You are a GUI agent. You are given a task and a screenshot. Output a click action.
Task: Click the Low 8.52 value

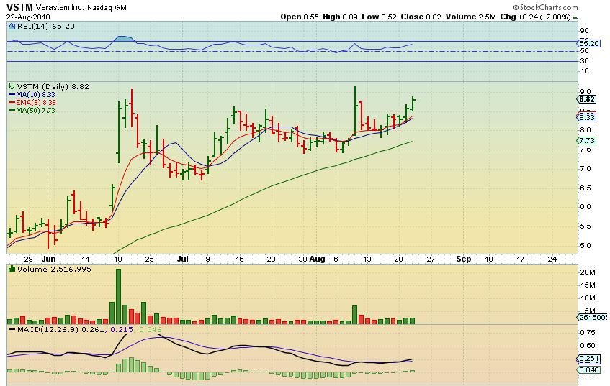click(x=379, y=17)
